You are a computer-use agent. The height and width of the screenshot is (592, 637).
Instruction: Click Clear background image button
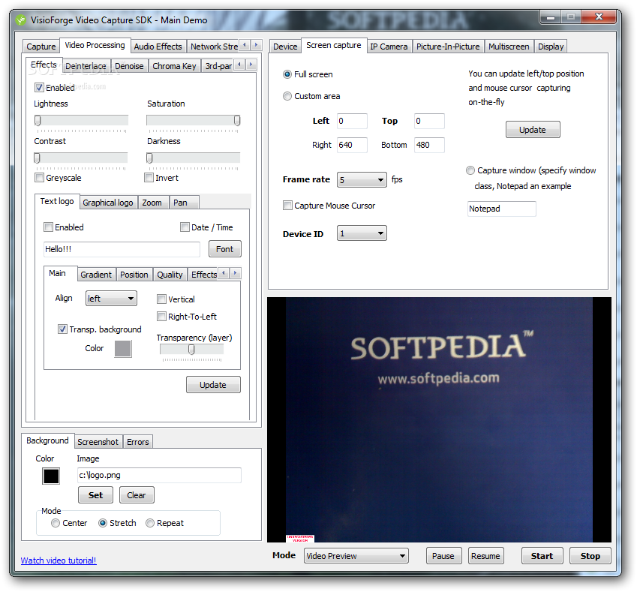click(137, 495)
